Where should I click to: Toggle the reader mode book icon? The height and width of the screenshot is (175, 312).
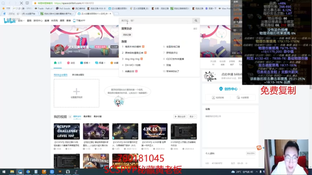pos(27,3)
